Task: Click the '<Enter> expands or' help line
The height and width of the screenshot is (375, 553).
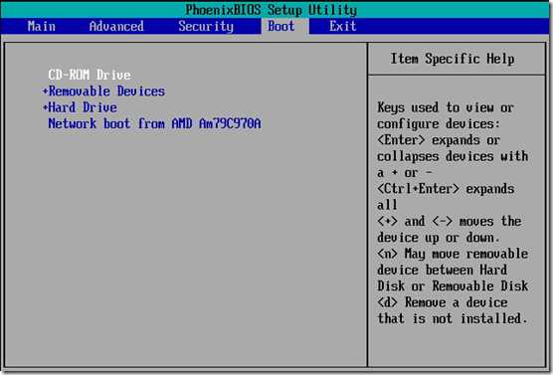Action: [x=439, y=140]
